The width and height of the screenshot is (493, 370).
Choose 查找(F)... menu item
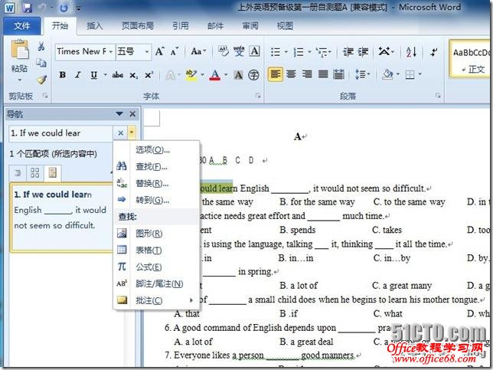tap(157, 166)
